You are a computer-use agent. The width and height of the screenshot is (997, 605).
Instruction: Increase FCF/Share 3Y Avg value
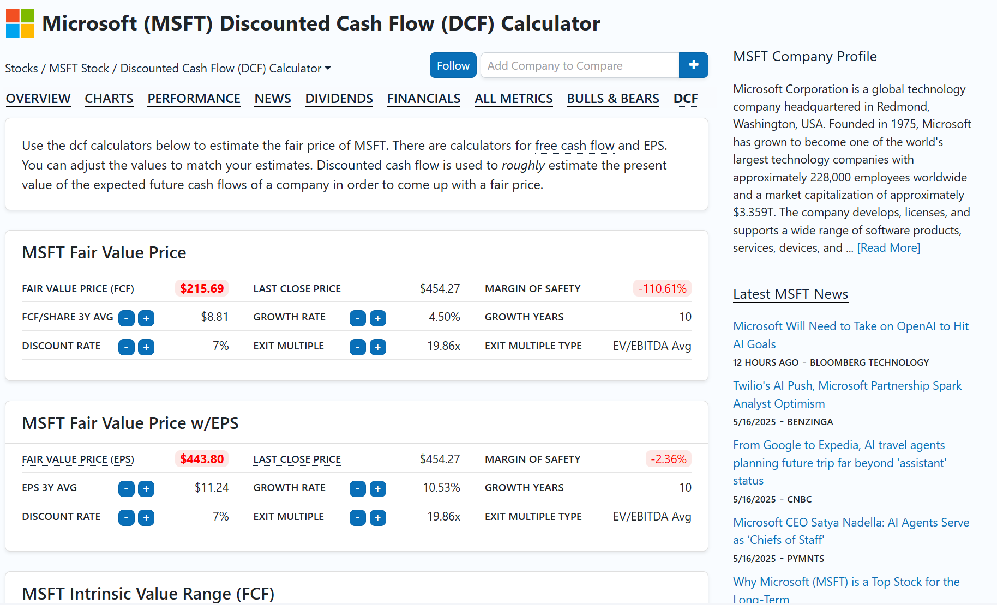pyautogui.click(x=146, y=318)
